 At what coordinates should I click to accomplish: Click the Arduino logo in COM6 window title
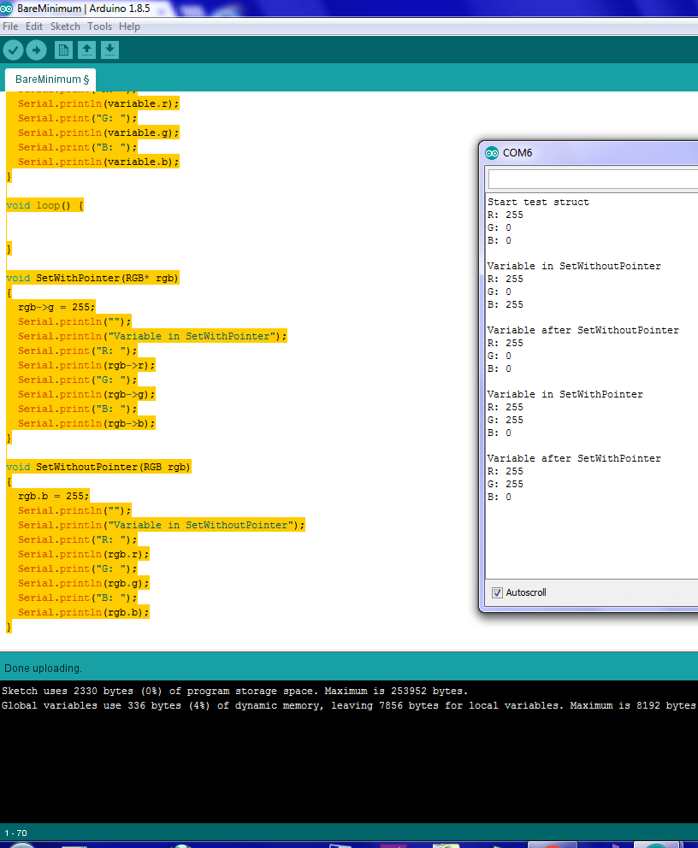492,153
